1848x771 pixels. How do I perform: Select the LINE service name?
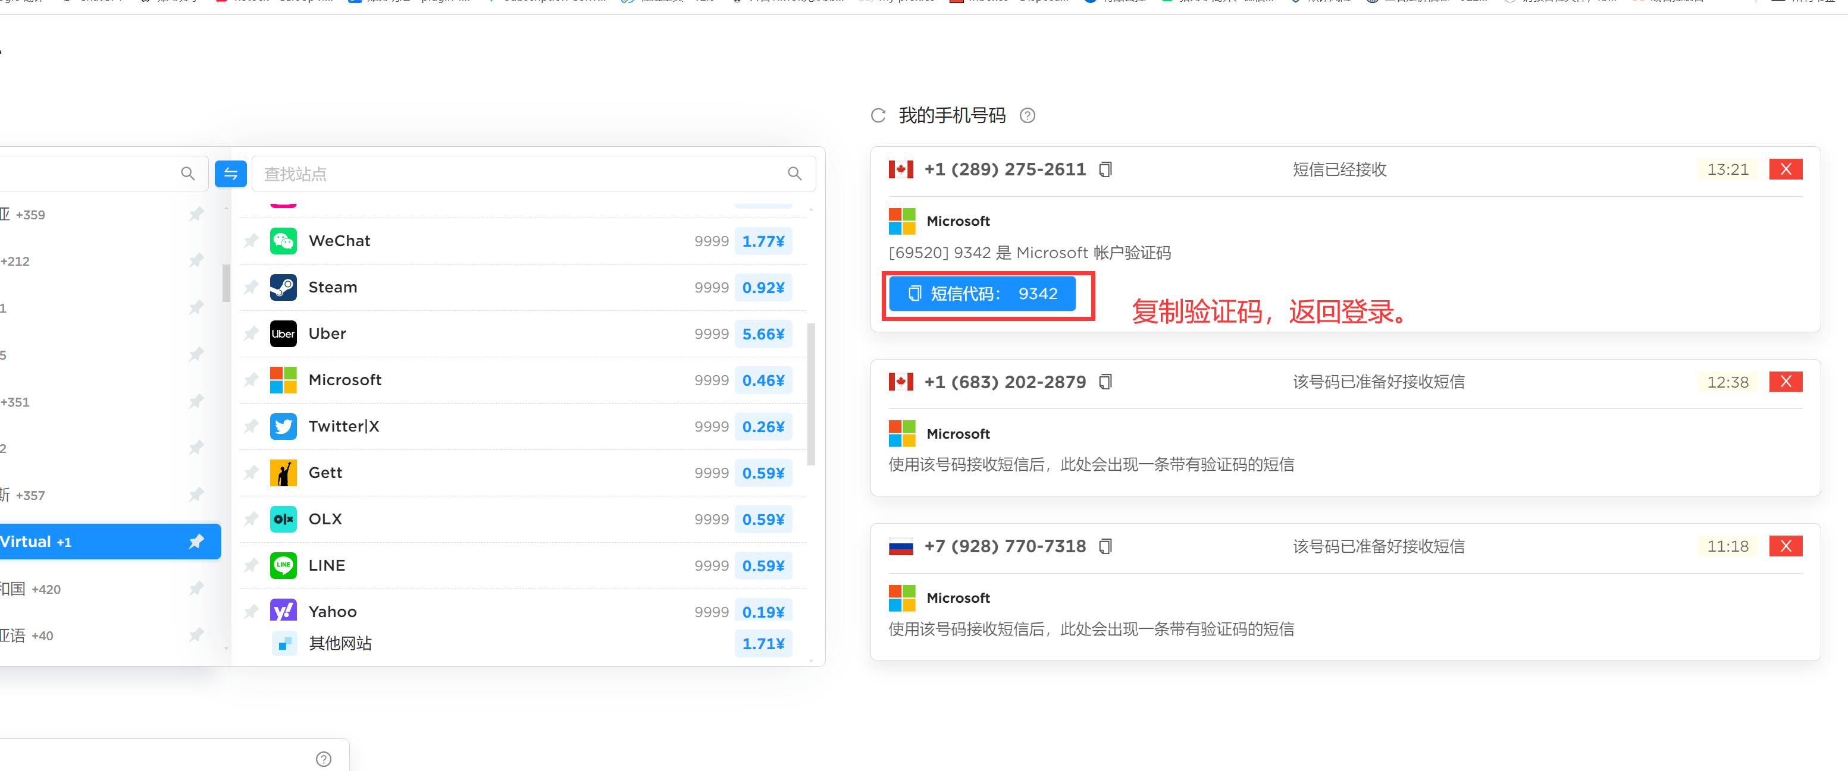coord(327,565)
